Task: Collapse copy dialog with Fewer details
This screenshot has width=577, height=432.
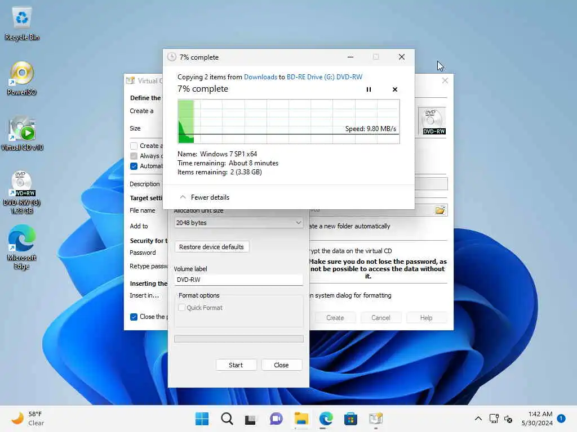Action: (205, 197)
